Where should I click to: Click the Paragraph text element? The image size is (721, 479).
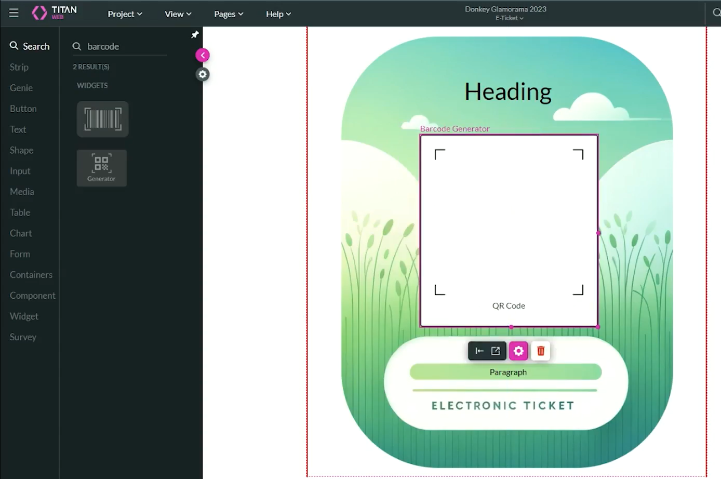(x=508, y=372)
